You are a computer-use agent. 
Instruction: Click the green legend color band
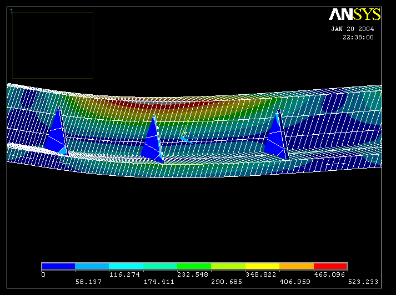click(194, 266)
